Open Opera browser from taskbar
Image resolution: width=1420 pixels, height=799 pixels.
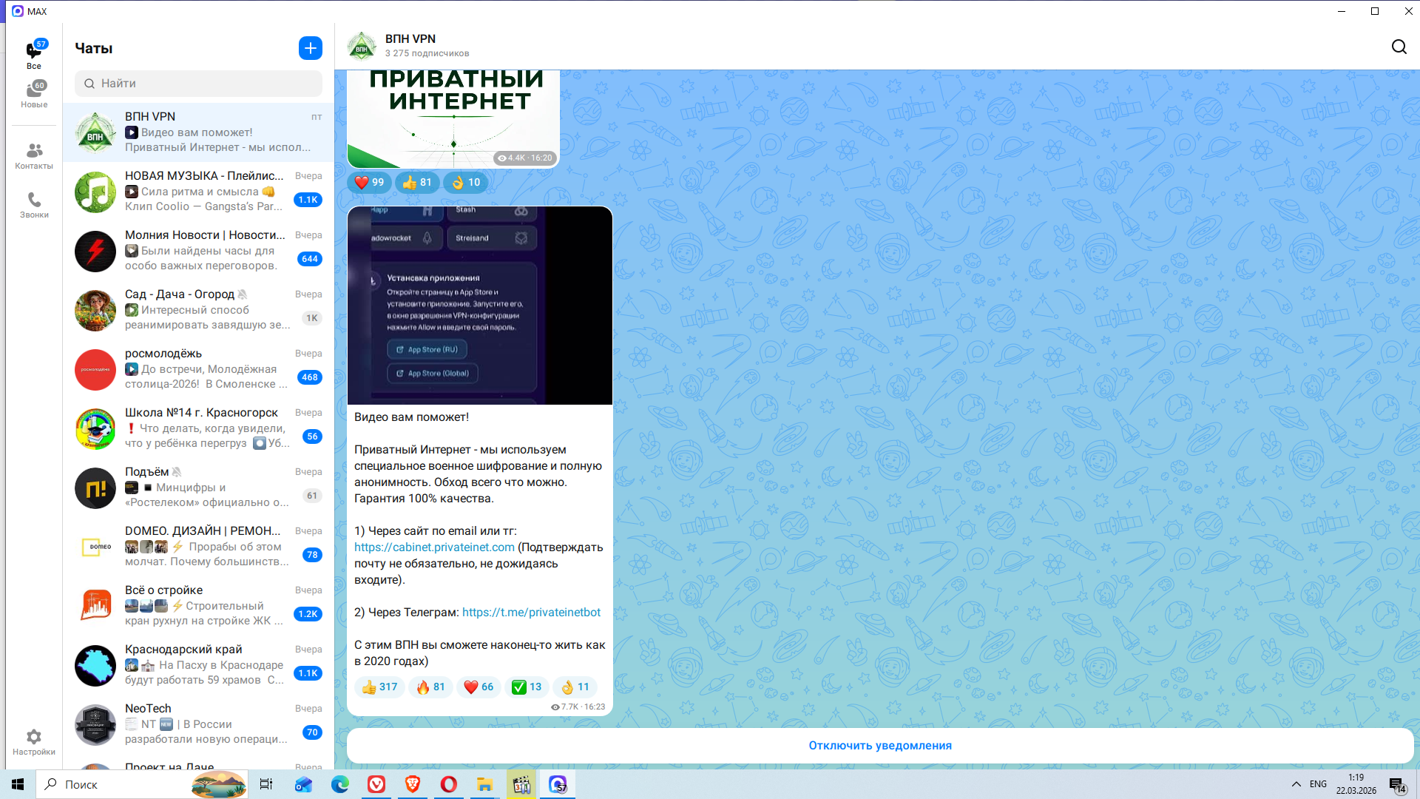click(x=449, y=784)
